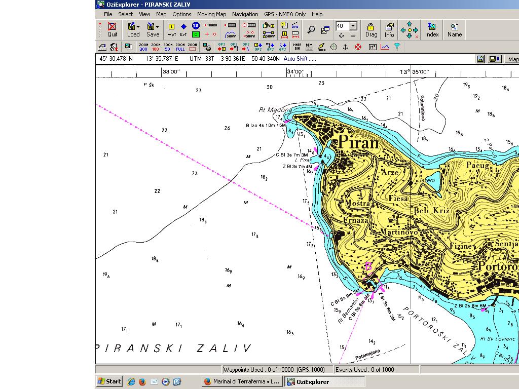Open the Save dropdown arrow

coord(157,27)
